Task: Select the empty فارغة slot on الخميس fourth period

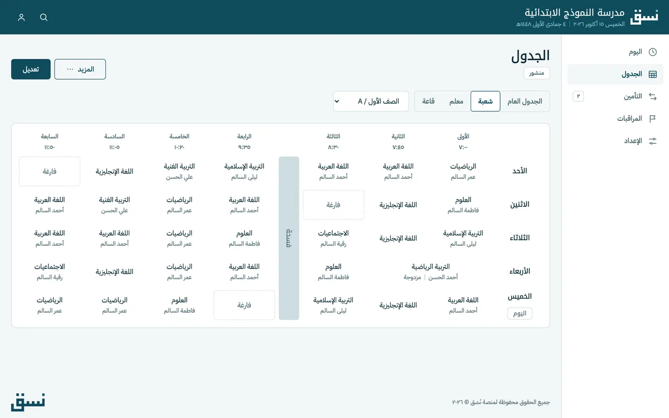Action: click(x=244, y=305)
